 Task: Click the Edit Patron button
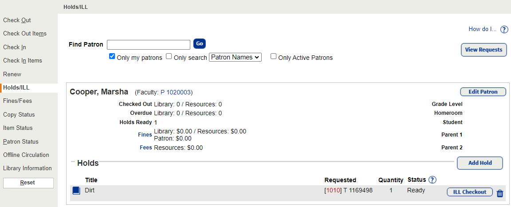(x=483, y=92)
